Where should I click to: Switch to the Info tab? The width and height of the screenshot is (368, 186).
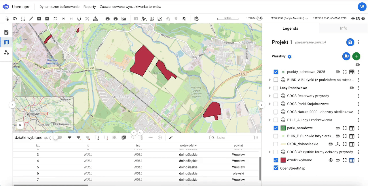(x=343, y=28)
